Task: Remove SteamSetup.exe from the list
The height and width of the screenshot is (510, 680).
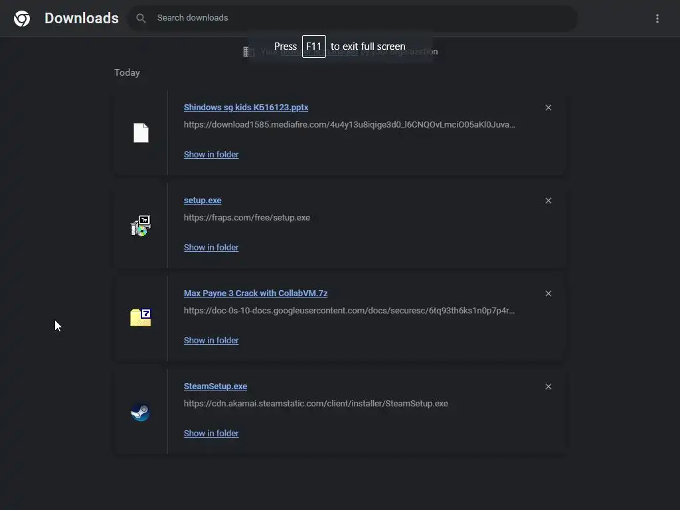Action: [548, 386]
